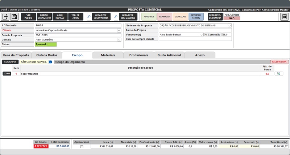This screenshot has width=290, height=155.
Task: Click the row action icon for Fazer mezanino
Action: click(x=278, y=74)
